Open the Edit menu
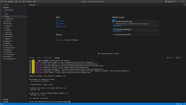Screen dimensions: 186x105 pyautogui.click(x=6, y=1)
